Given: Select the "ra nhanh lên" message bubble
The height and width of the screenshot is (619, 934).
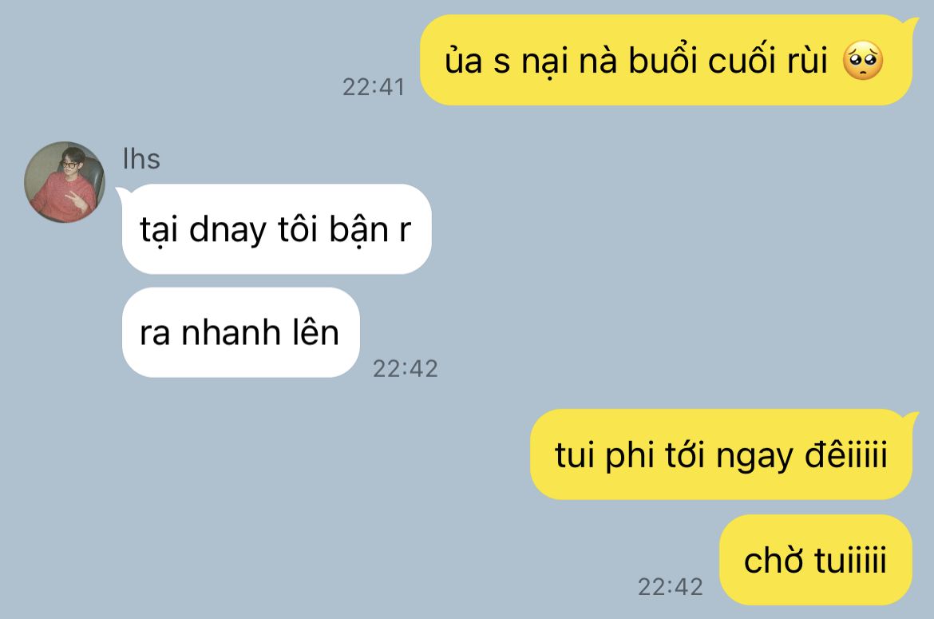Looking at the screenshot, I should click(240, 332).
